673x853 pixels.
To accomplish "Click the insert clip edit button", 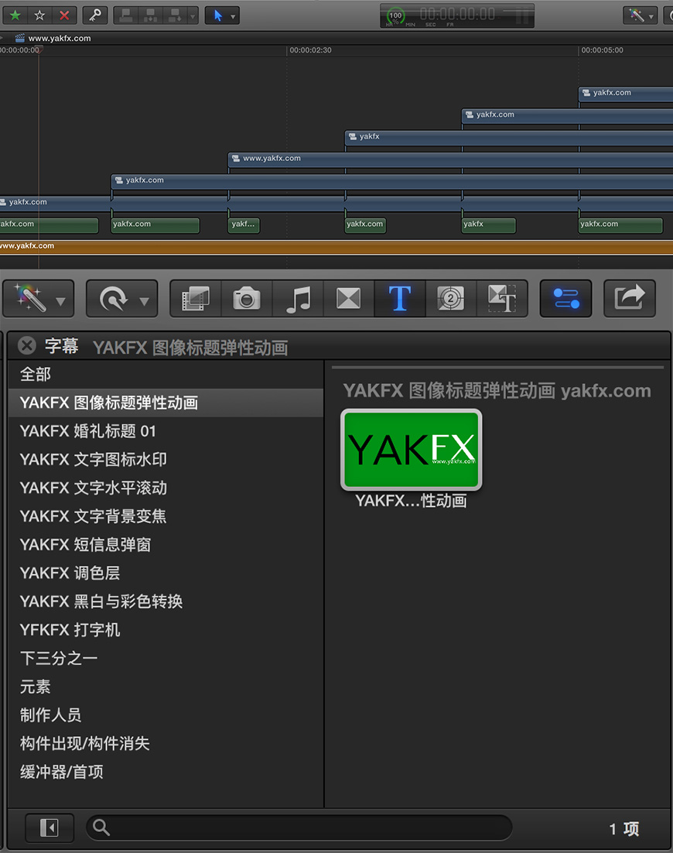I will 151,15.
